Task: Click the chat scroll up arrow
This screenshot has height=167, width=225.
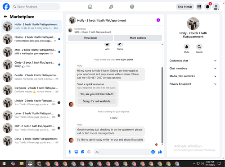Action: pyautogui.click(x=162, y=45)
